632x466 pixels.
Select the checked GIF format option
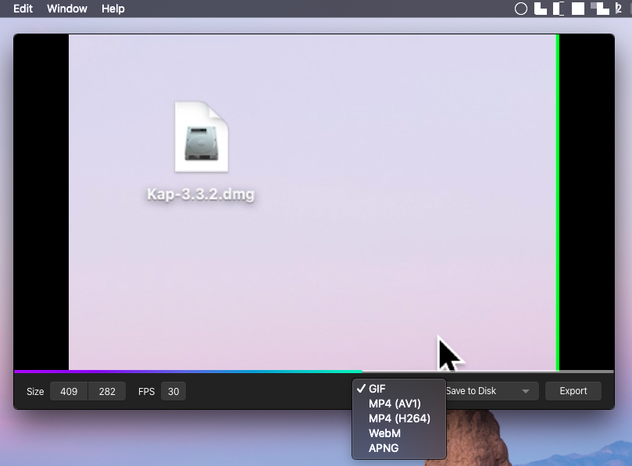[377, 389]
